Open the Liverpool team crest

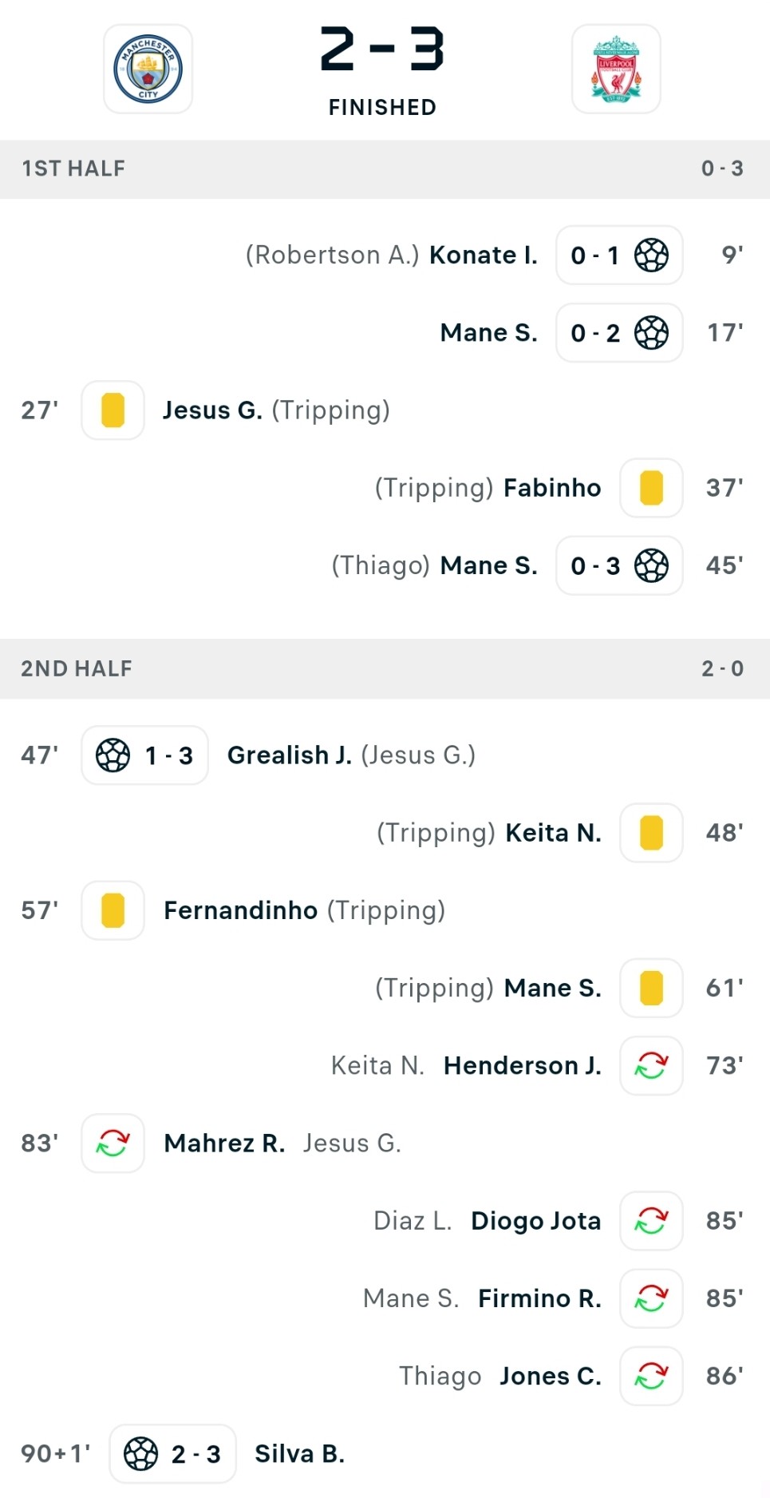(x=616, y=69)
